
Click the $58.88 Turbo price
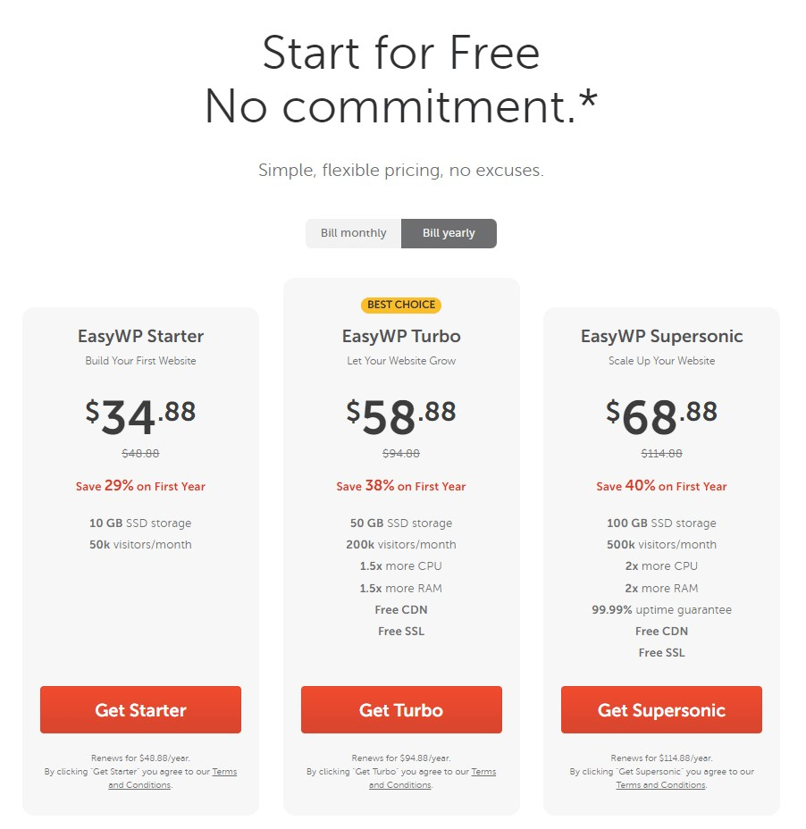pyautogui.click(x=401, y=416)
